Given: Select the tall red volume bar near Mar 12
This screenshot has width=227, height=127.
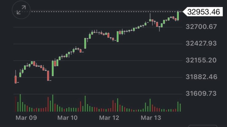Looking at the screenshot, I should click(x=113, y=106).
